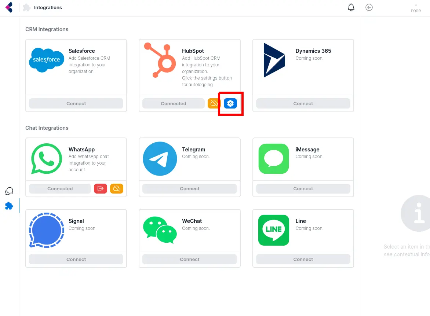Click 'Add WhatsApp chat integration' description

pos(88,163)
